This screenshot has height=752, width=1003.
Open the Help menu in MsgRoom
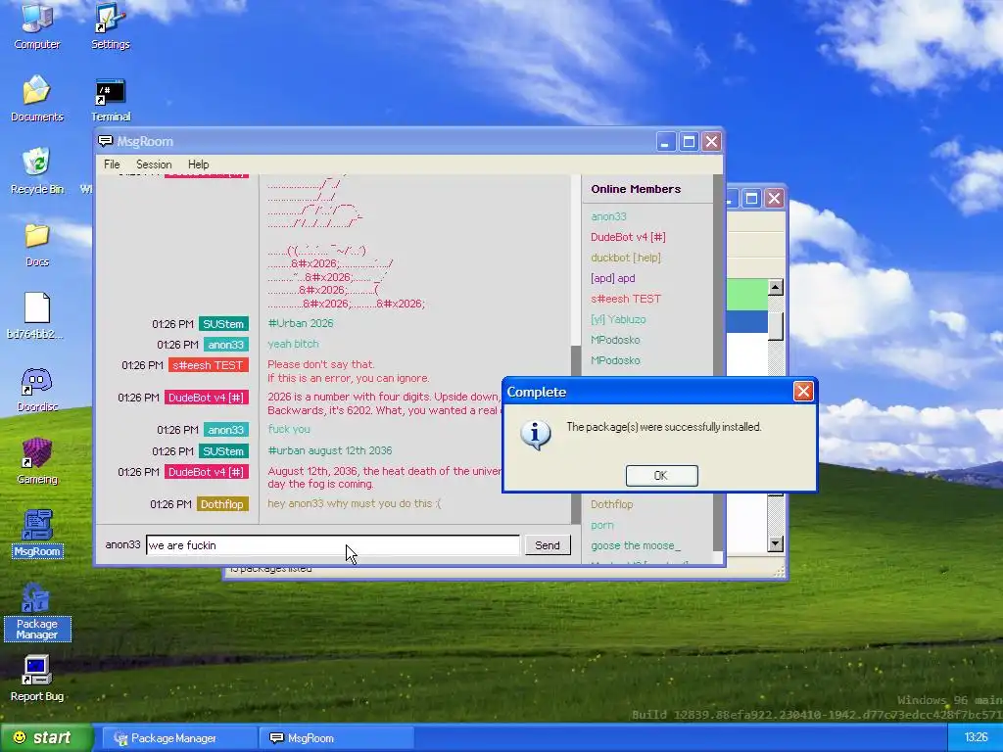click(x=198, y=164)
